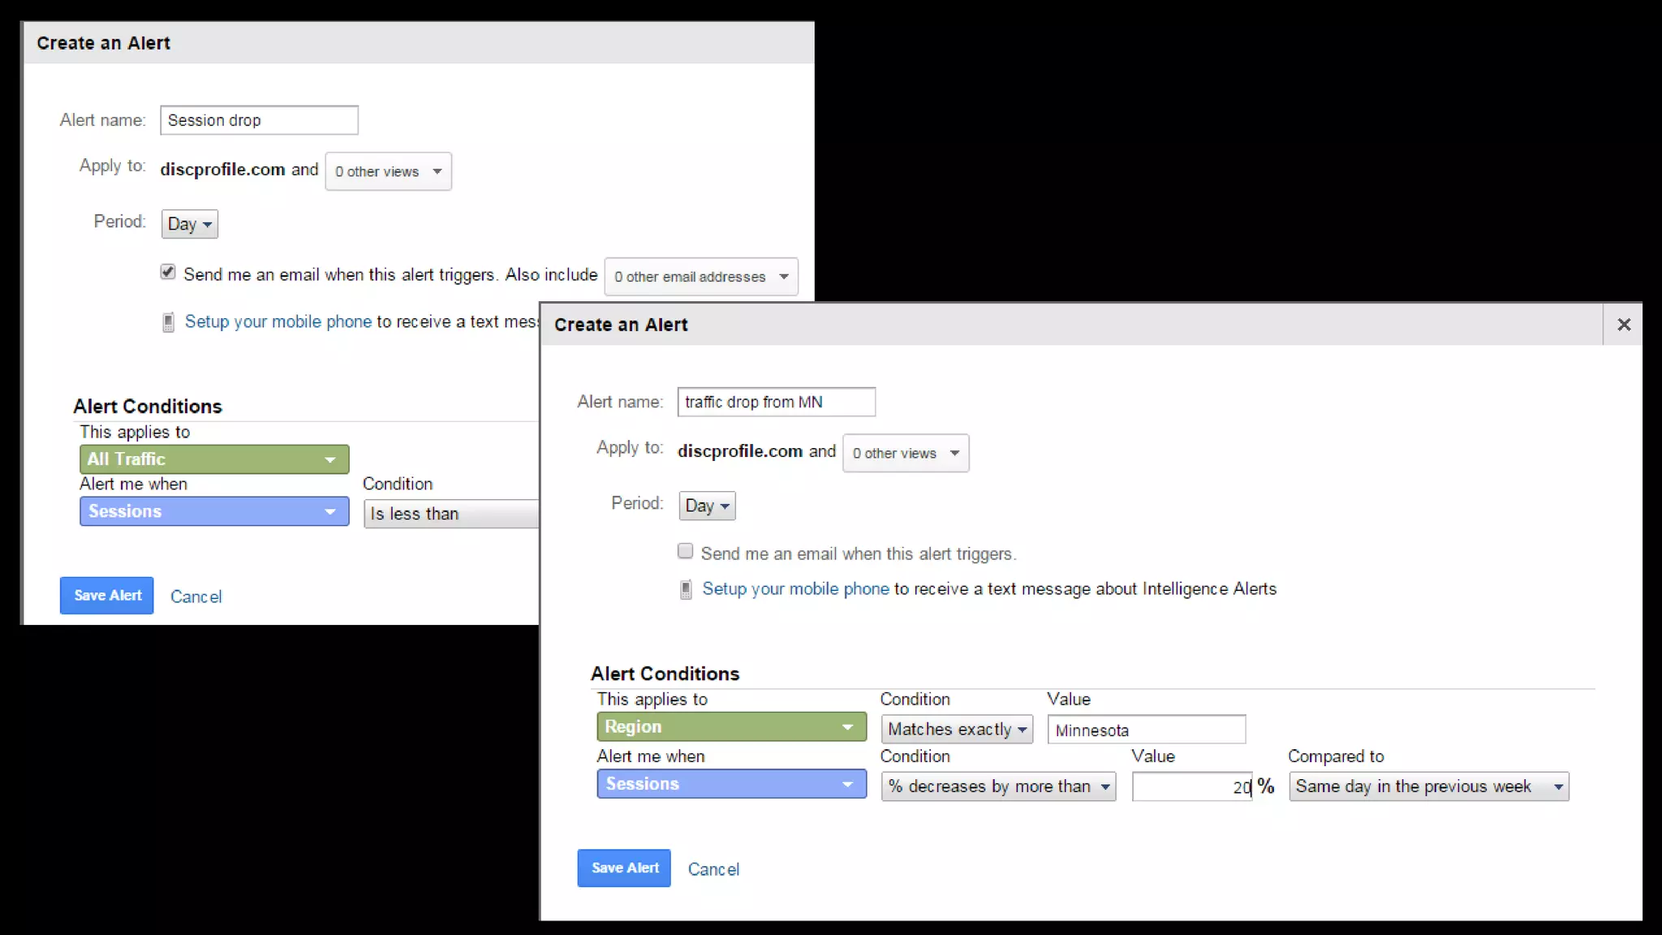
Task: Open Period Day dropdown in front dialog
Action: click(707, 506)
